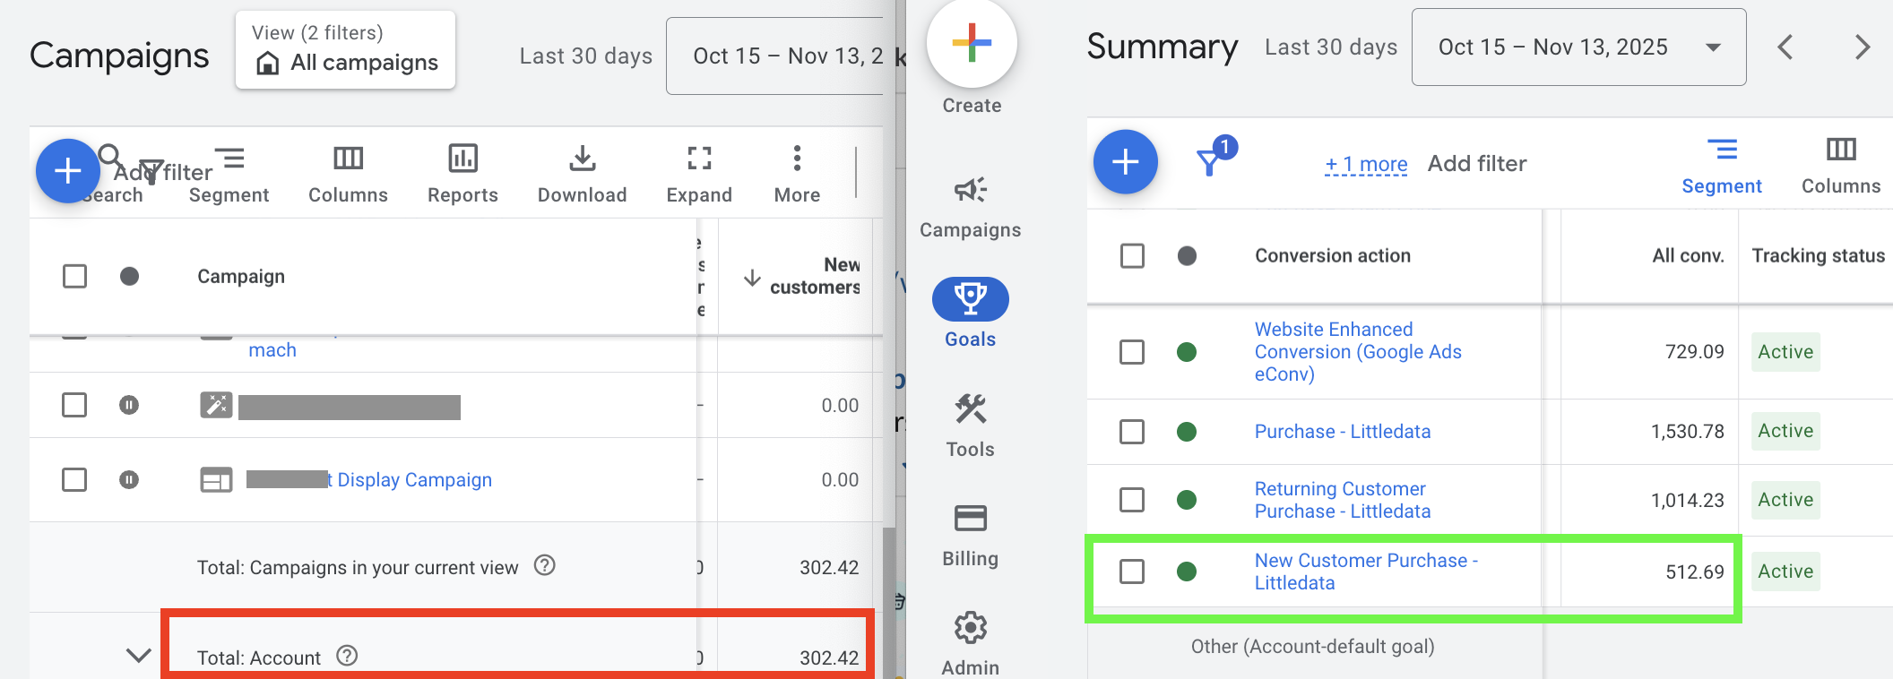The width and height of the screenshot is (1893, 679).
Task: Click +1 more filters link
Action: (1366, 164)
